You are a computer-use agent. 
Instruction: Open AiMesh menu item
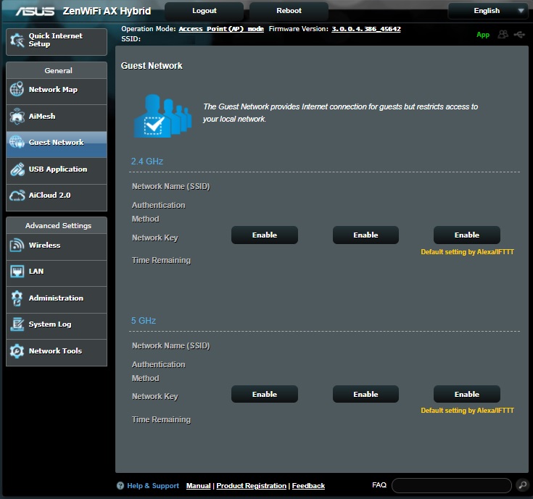57,117
